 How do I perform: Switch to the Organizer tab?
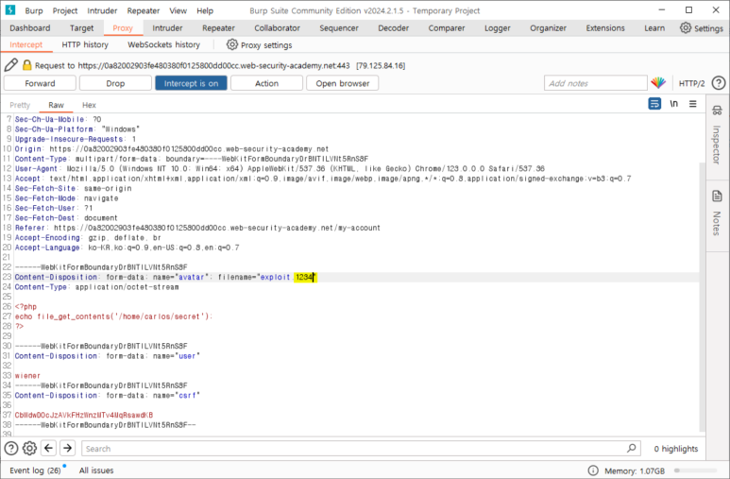pyautogui.click(x=548, y=28)
